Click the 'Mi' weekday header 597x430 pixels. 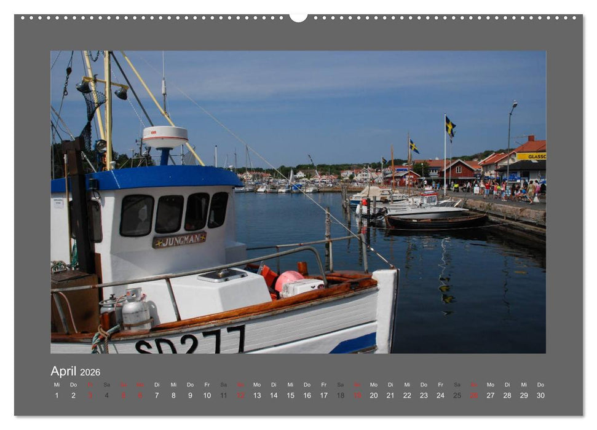pos(57,383)
